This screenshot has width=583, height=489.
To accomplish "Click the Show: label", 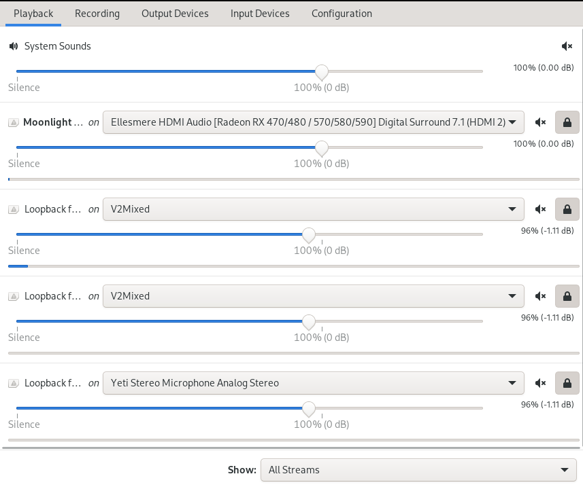I will pos(242,470).
